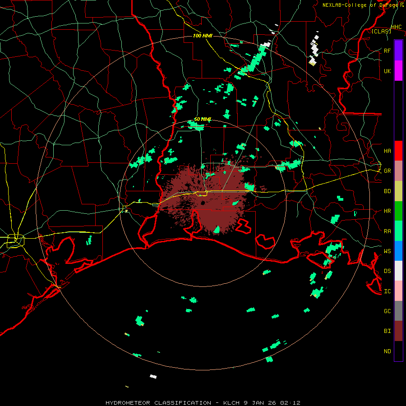Viewport: 406px width, 406px height.
Task: Click the "50 NMI" range ring label
Action: [x=203, y=119]
